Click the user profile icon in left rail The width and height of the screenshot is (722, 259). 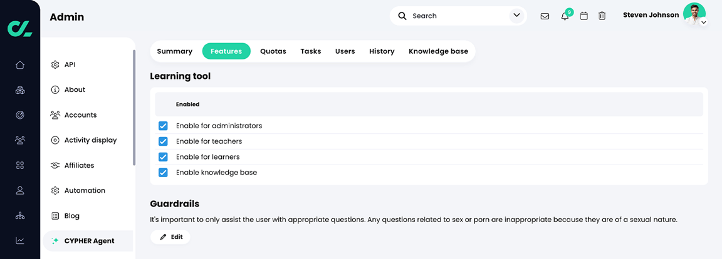click(20, 190)
